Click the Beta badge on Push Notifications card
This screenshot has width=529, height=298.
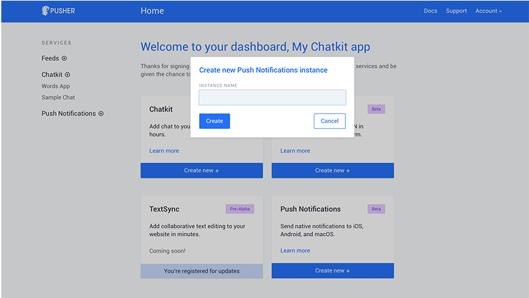point(376,209)
